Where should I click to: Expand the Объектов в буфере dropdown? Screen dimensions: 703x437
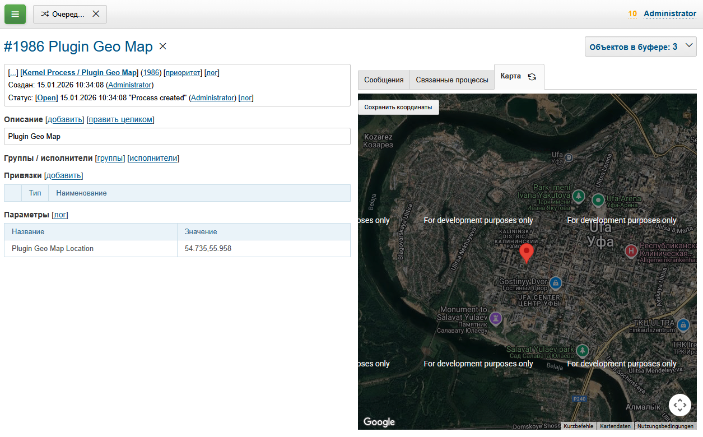[640, 47]
